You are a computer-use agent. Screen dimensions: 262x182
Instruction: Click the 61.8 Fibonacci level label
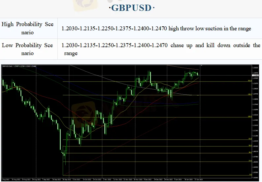250,139
